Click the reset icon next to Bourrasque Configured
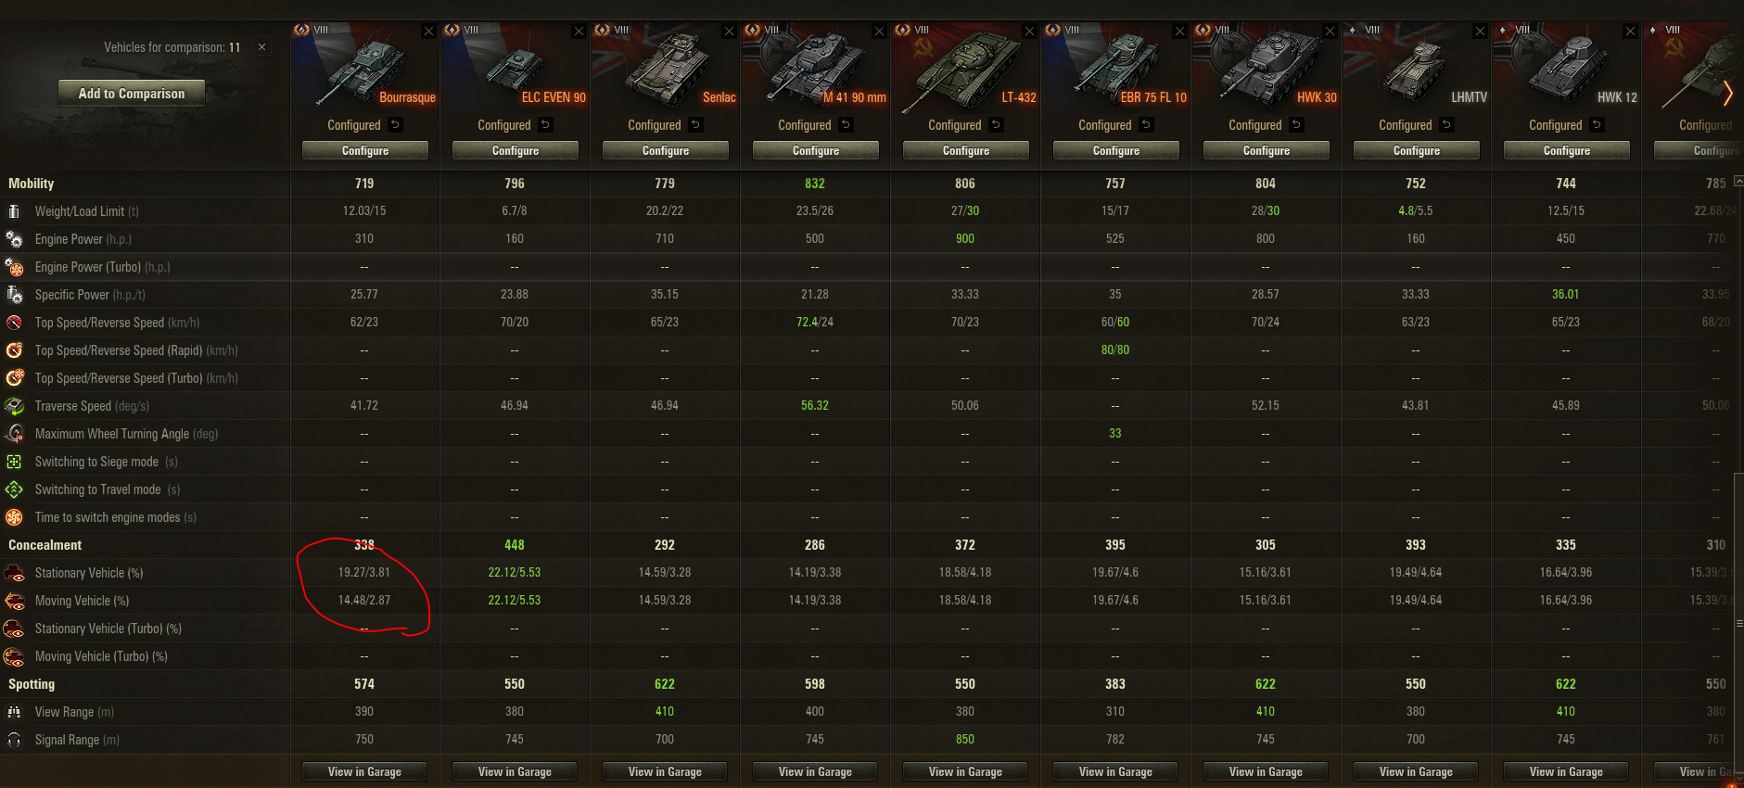 tap(395, 124)
